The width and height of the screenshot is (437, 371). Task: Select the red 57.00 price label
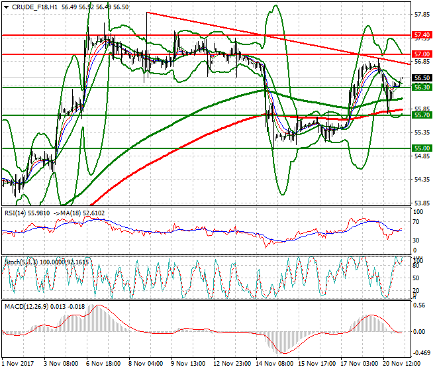point(421,54)
